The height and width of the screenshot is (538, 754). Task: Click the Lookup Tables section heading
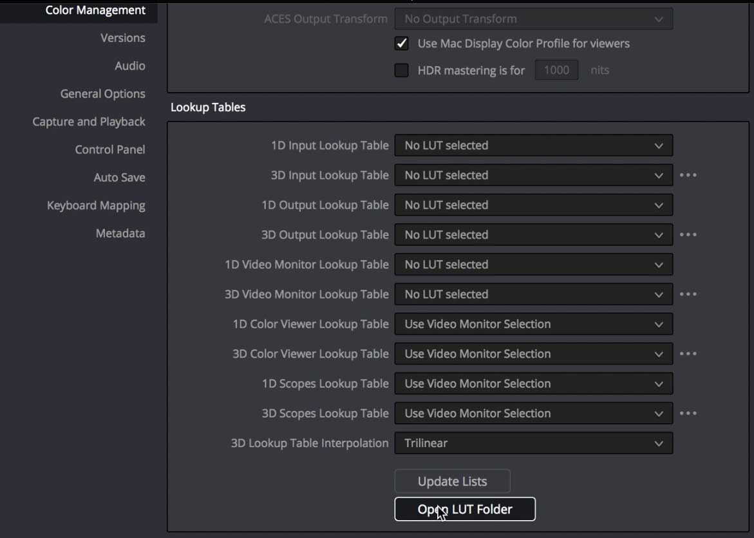pos(208,107)
